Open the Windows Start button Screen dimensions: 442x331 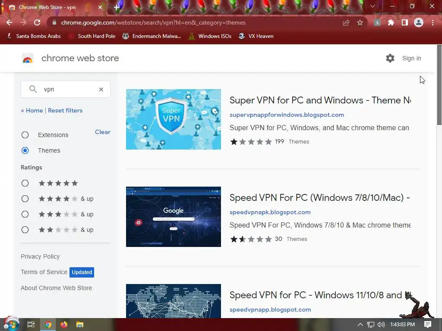point(11,324)
